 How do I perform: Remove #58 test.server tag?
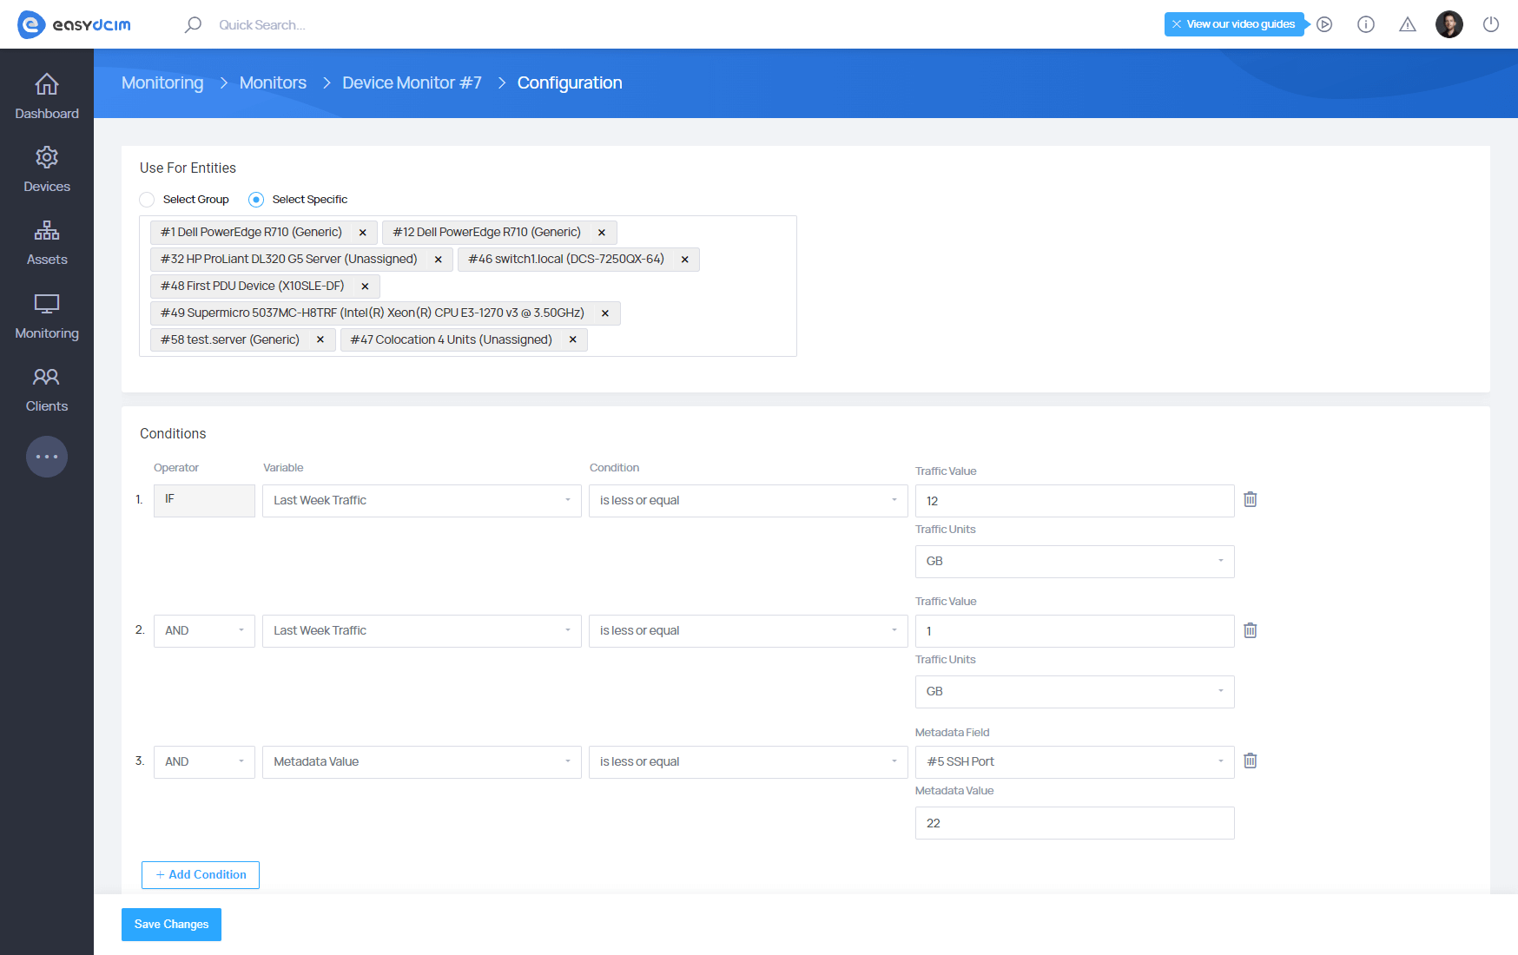pos(320,339)
